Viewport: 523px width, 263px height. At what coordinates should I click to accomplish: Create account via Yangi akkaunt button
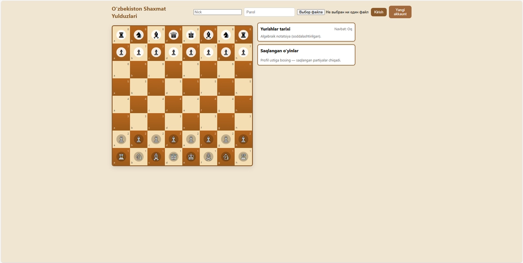tap(400, 12)
